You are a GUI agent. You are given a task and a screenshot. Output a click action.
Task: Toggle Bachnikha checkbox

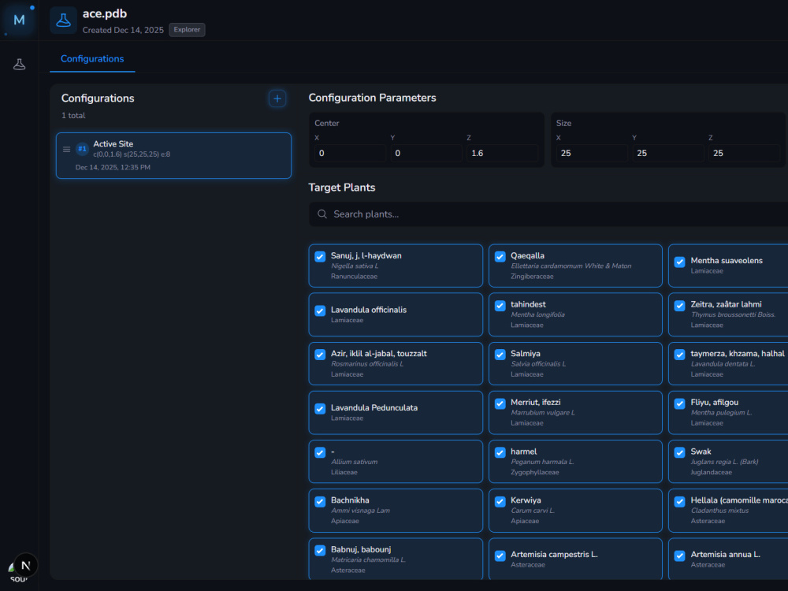coord(320,501)
